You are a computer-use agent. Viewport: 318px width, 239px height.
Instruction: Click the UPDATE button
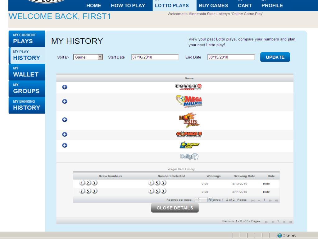(275, 57)
